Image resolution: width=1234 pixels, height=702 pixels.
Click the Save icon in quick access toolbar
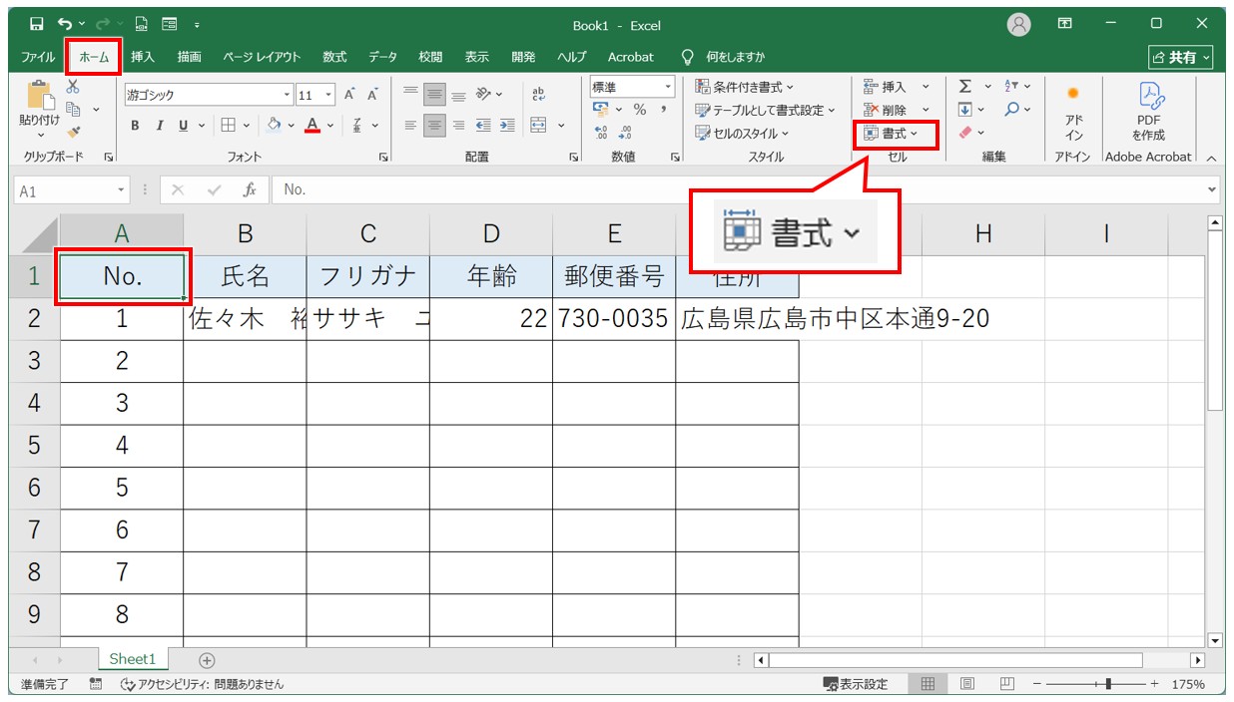[x=37, y=24]
